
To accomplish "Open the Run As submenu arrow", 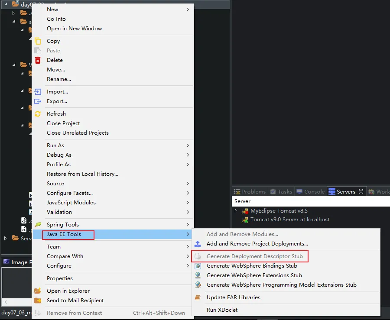I will [x=188, y=145].
